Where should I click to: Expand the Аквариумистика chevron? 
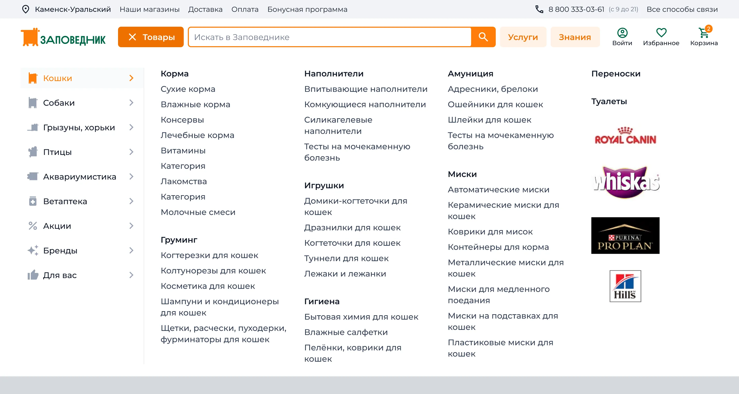click(131, 176)
